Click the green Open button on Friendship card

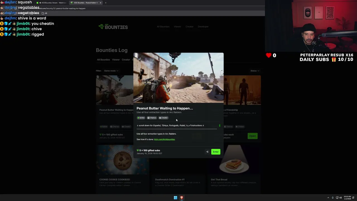tap(252, 136)
